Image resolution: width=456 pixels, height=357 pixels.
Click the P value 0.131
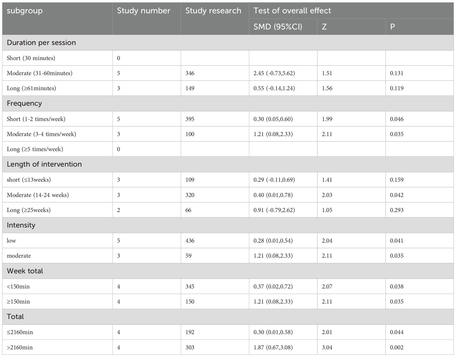click(x=397, y=73)
